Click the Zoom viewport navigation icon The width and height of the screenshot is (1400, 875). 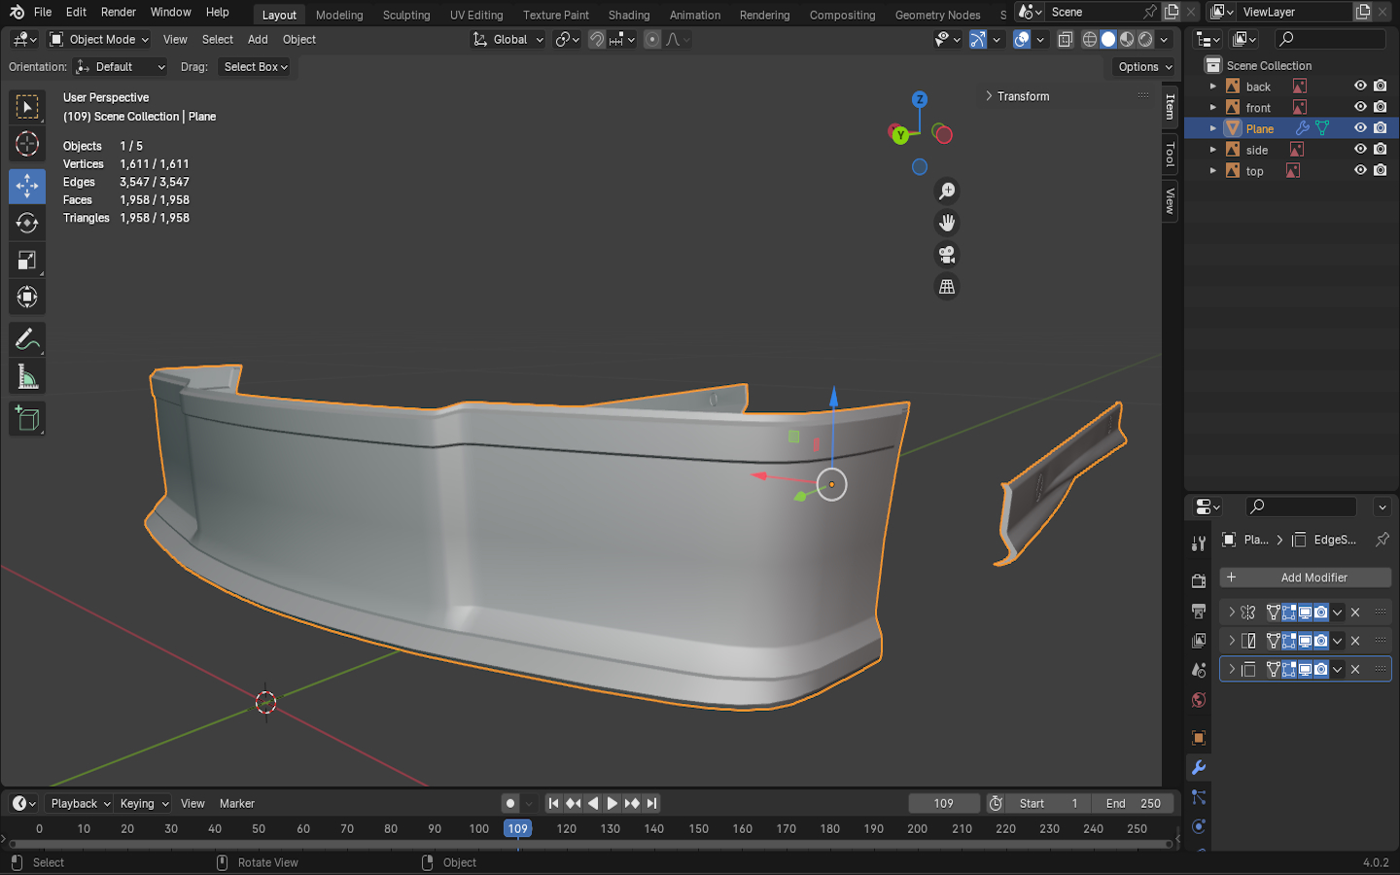pos(947,192)
